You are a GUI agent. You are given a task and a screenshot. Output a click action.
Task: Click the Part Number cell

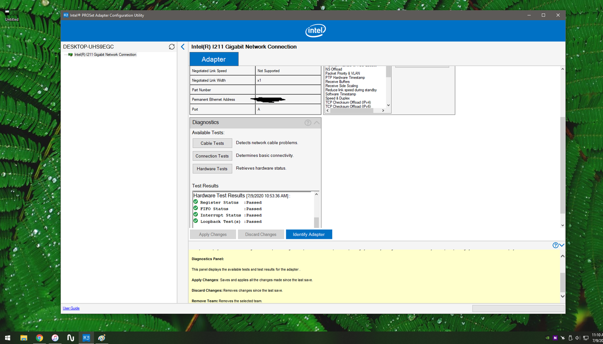tap(222, 90)
